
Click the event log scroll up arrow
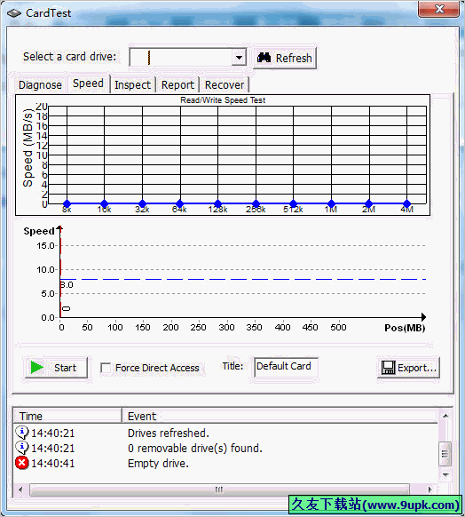pos(445,416)
